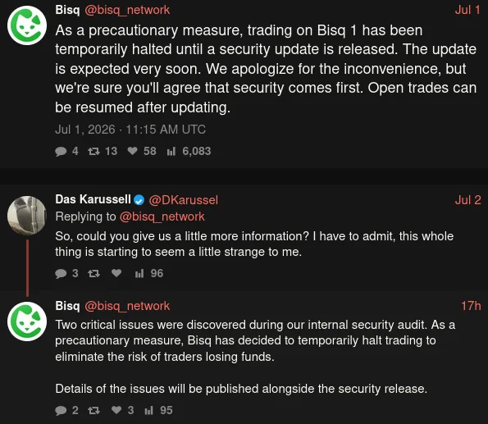Like Bisq's tweet with 3 hearts
488x424 pixels.
point(116,410)
